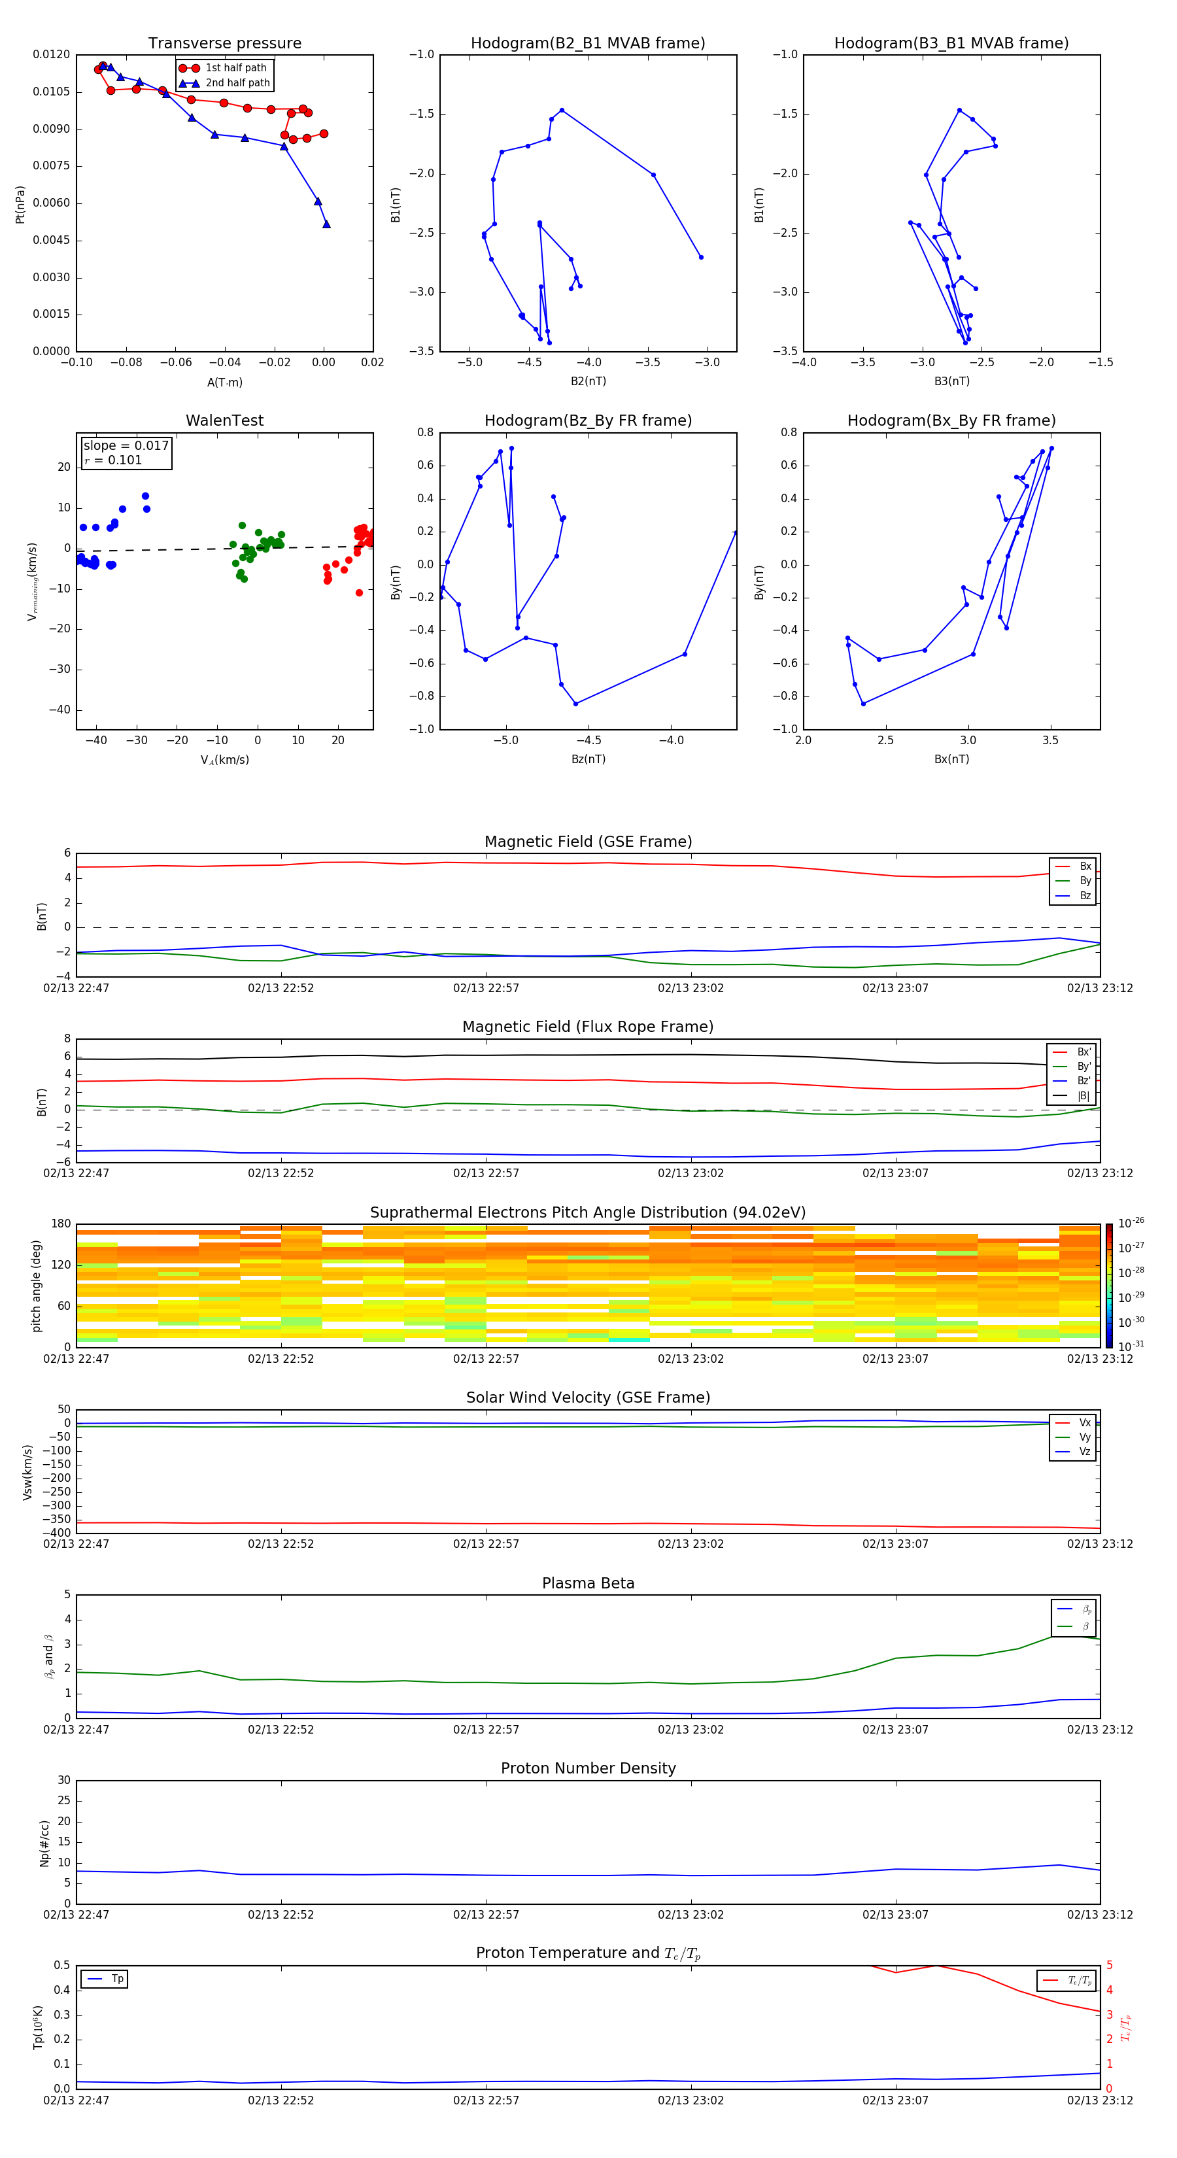Image resolution: width=1177 pixels, height=2158 pixels.
Task: Click the Bx' legend entry in flux rope panel
Action: [x=1072, y=1052]
